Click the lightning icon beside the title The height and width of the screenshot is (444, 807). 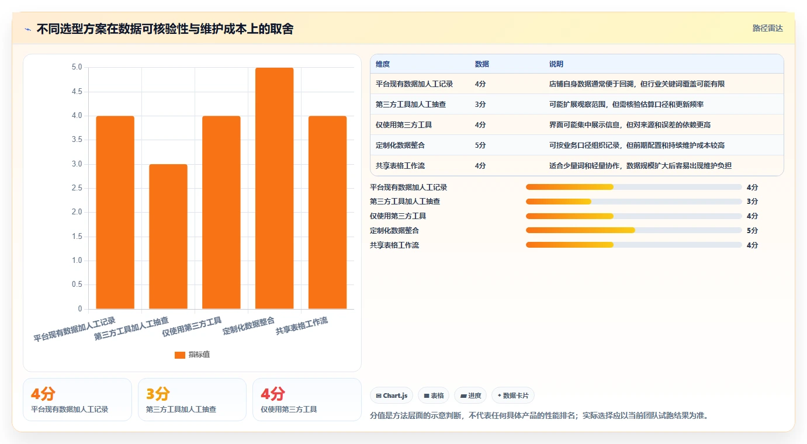[28, 29]
